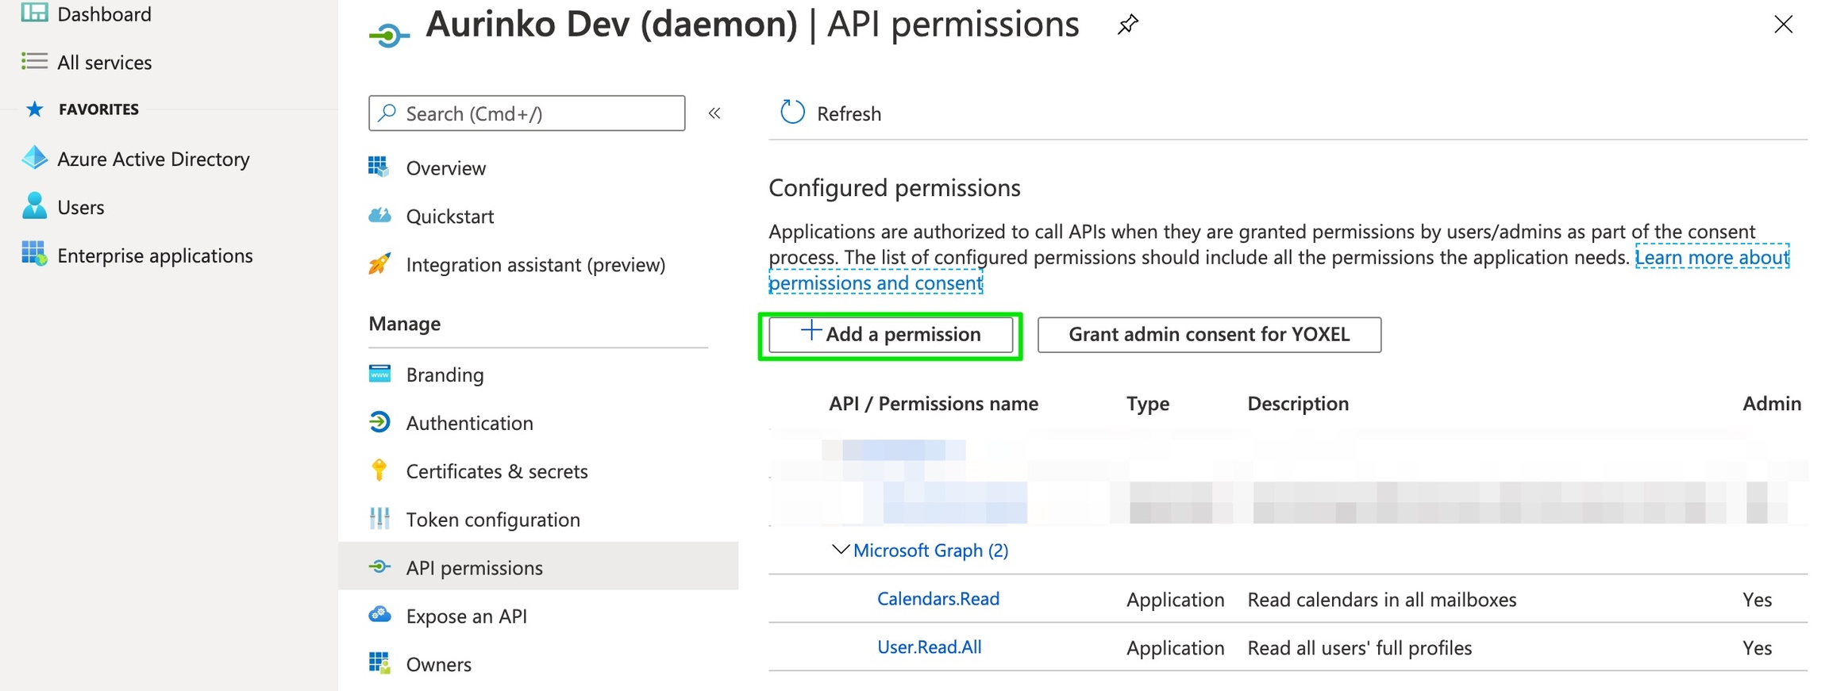This screenshot has height=691, width=1829.
Task: Click 'Read all users' full profiles' description
Action: (1359, 647)
